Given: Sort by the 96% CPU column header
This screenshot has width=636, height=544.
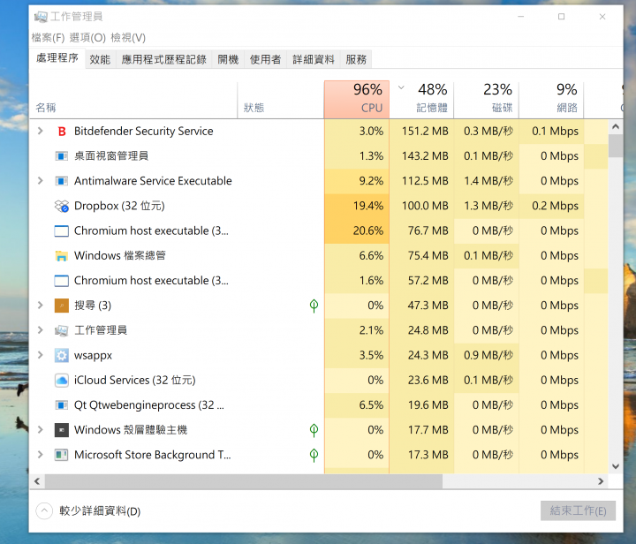Looking at the screenshot, I should (357, 99).
